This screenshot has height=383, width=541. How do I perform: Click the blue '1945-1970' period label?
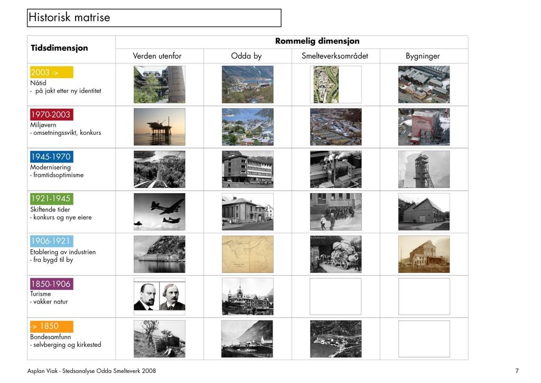click(x=51, y=157)
